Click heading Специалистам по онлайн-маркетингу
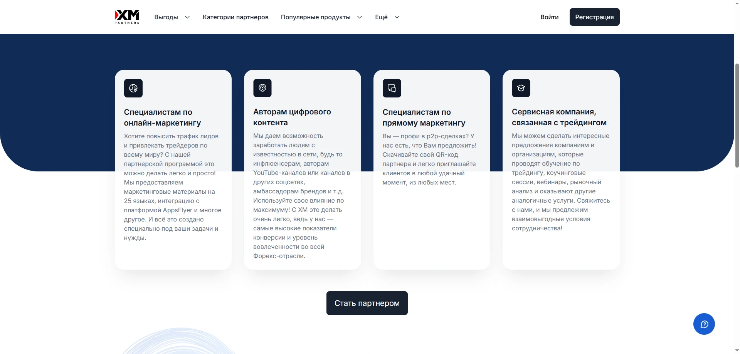Image resolution: width=740 pixels, height=354 pixels. [162, 117]
